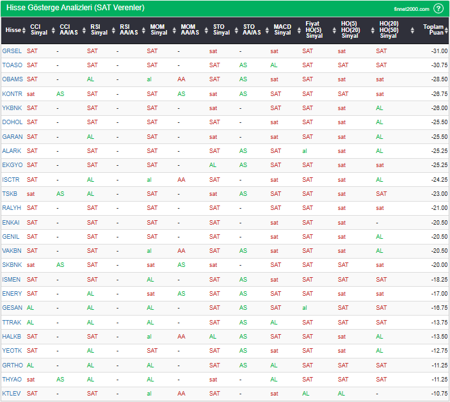
Task: Open the help question mark icon
Action: pos(438,8)
